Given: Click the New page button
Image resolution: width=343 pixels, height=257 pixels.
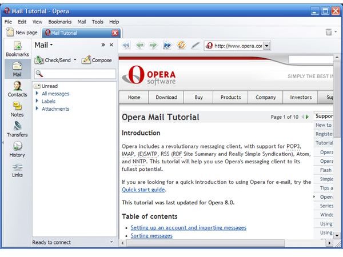Looking at the screenshot, I should (22, 33).
